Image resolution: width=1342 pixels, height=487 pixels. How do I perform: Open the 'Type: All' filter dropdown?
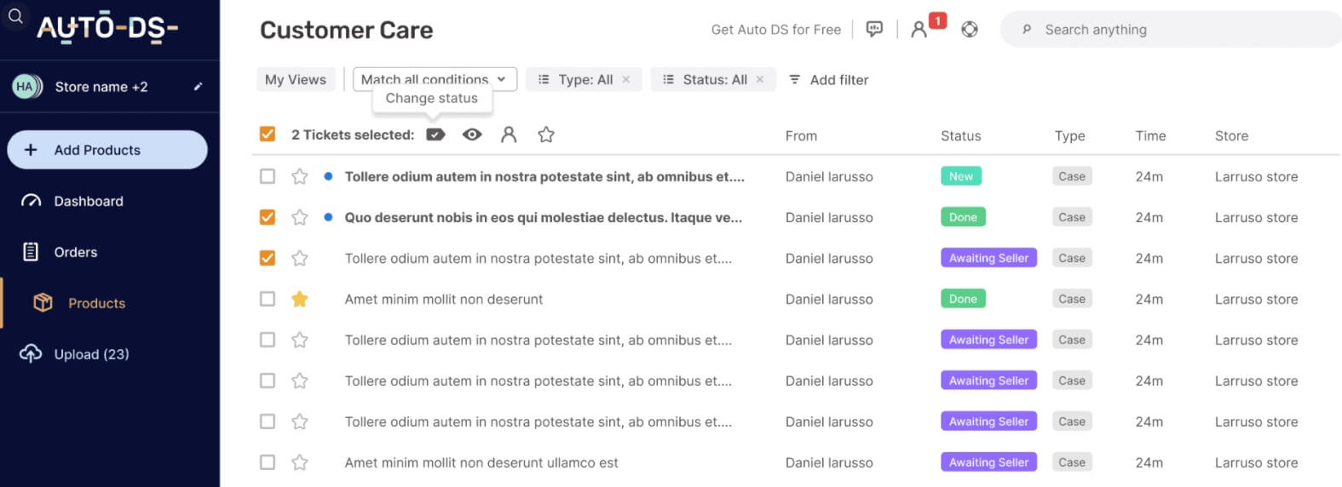coord(576,79)
